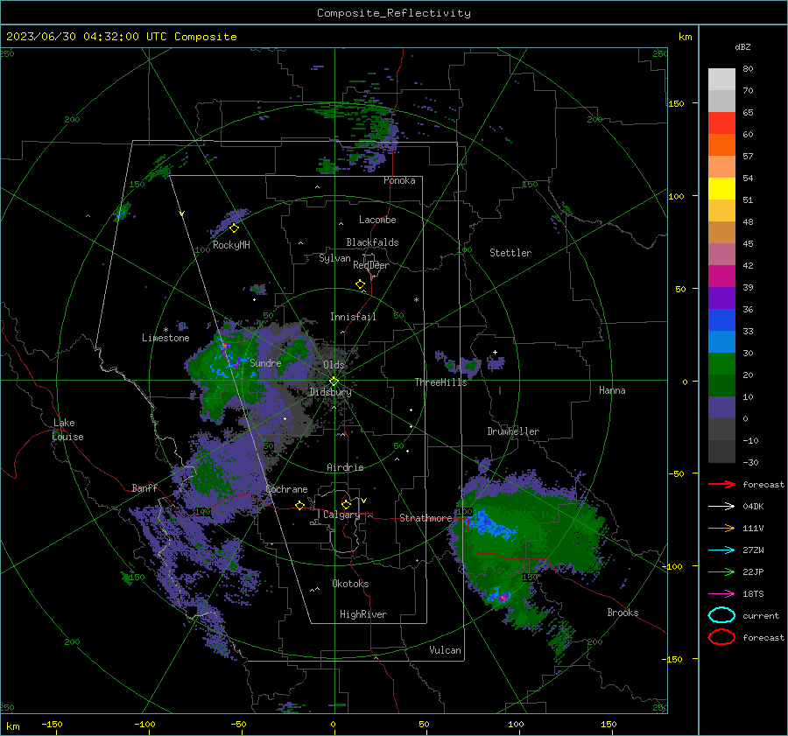Click the Ponoka city label
This screenshot has width=788, height=736.
click(399, 180)
